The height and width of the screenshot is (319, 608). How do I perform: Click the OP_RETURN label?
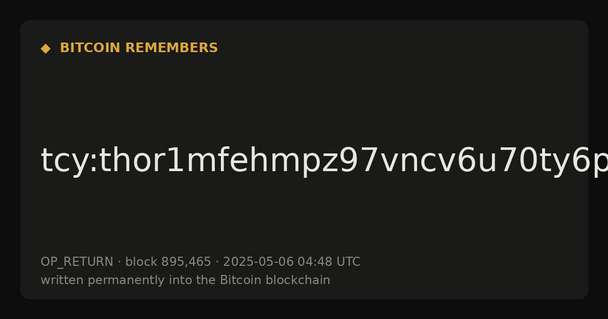point(77,262)
